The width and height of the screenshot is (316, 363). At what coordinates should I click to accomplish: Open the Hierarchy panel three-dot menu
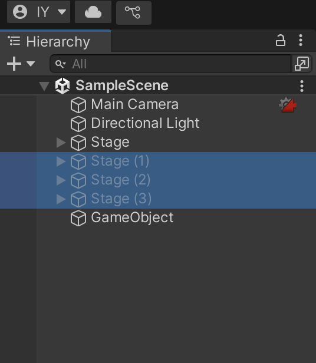(x=301, y=40)
